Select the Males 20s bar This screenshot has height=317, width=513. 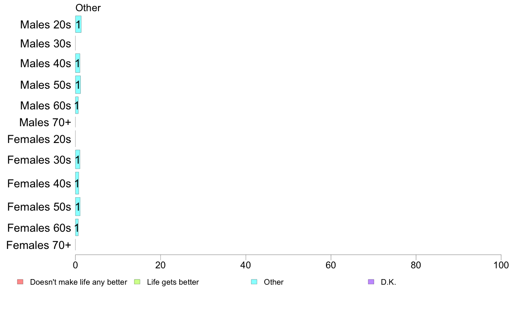coord(78,24)
